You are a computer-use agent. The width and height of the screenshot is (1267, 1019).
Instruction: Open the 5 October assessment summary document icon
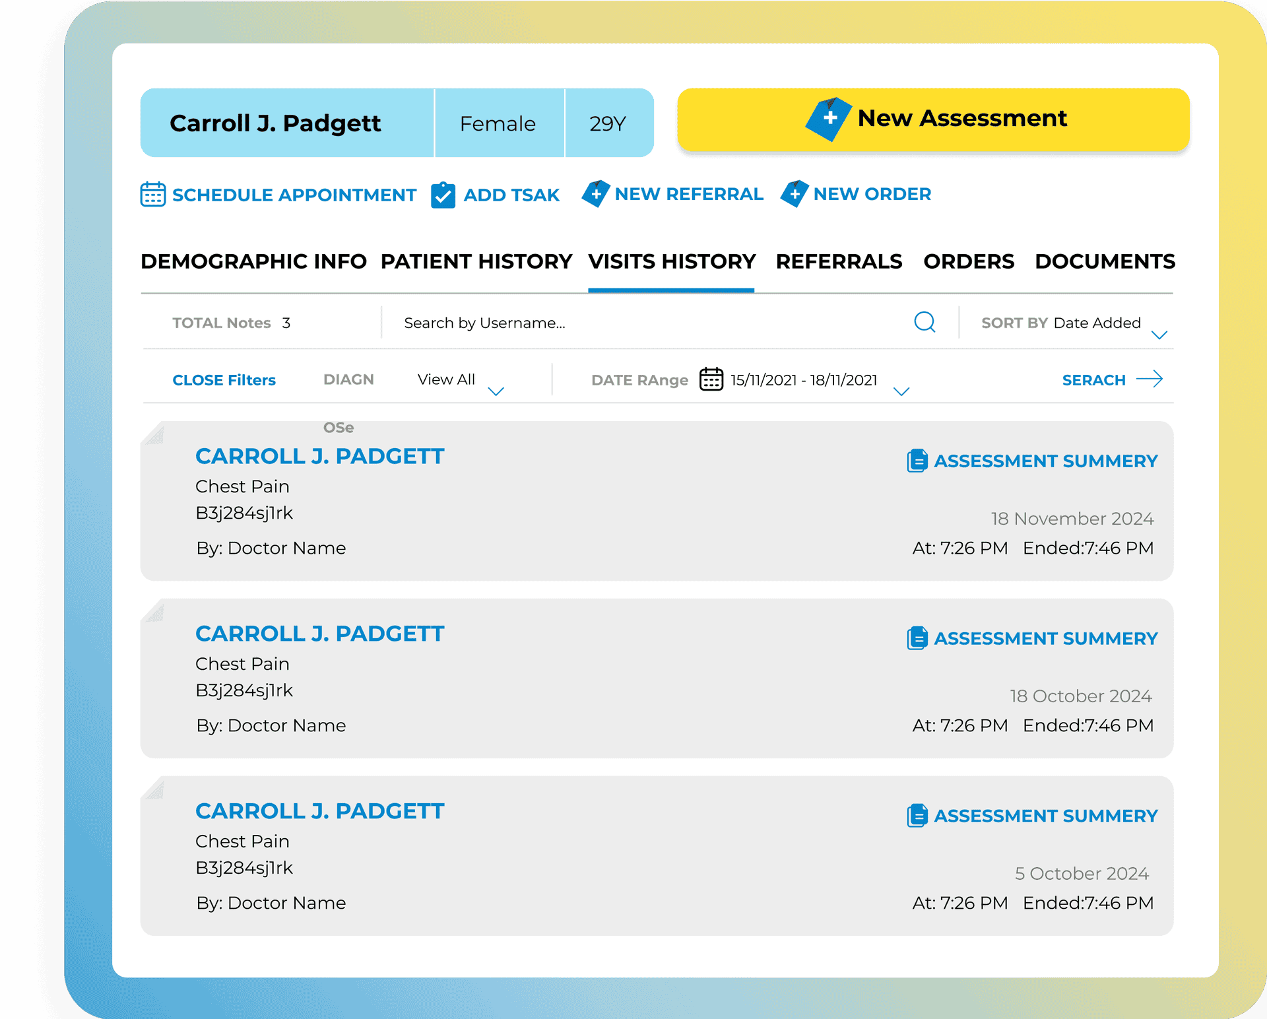917,816
